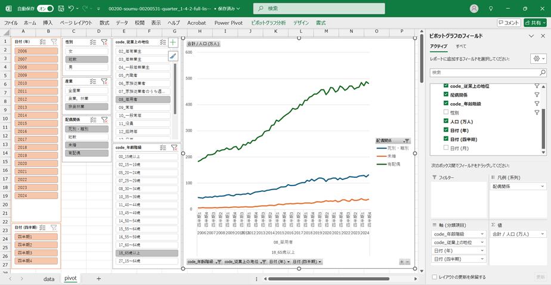
Task: Check the 日付 (月) field checkbox
Action: pos(446,148)
